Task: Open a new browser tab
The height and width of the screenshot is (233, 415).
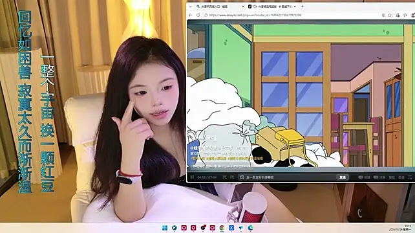Action: (303, 6)
